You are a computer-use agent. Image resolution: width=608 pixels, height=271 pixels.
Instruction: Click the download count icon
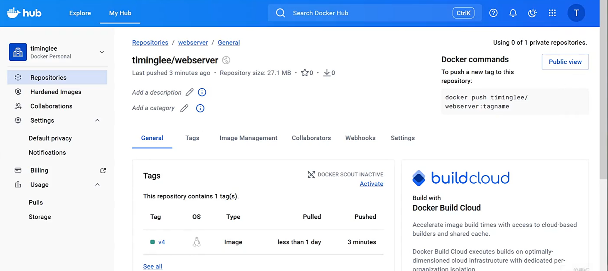click(x=327, y=73)
